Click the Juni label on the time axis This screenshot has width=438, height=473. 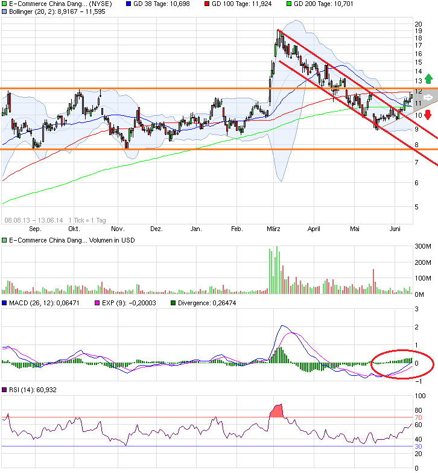[x=396, y=229]
